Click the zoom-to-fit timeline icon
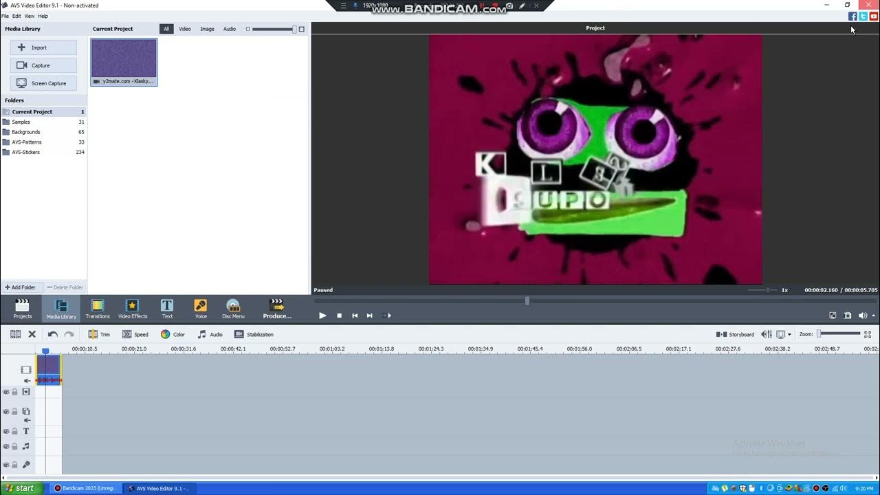880x495 pixels. (868, 334)
